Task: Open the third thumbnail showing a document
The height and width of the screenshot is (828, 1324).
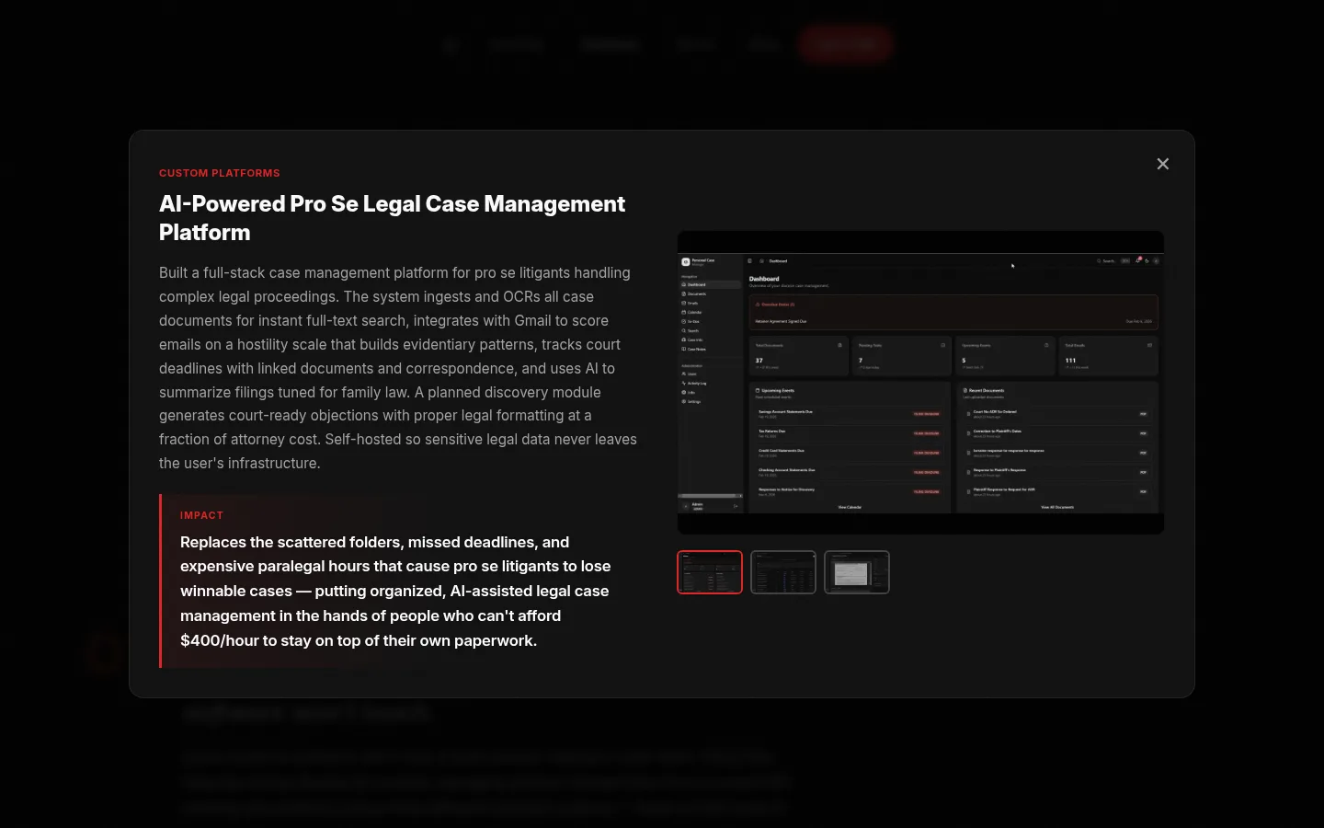Action: (x=857, y=572)
